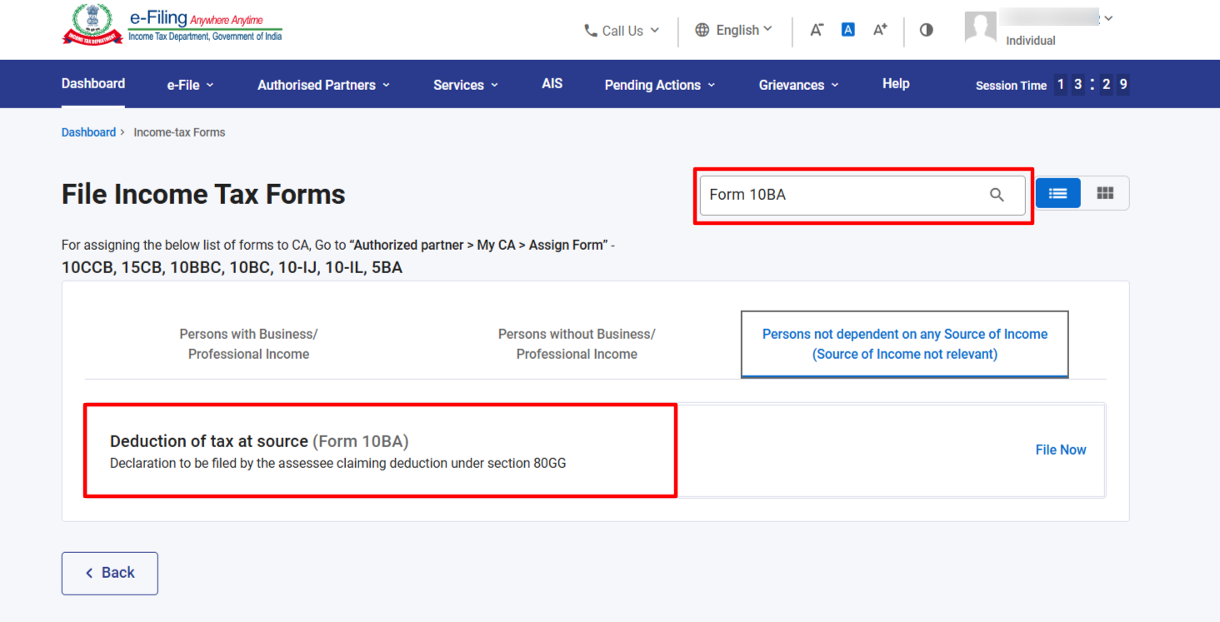Screen dimensions: 1220x622
Task: Switch to grid view layout
Action: tap(1105, 193)
